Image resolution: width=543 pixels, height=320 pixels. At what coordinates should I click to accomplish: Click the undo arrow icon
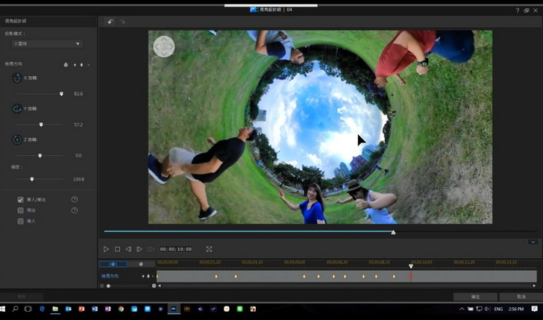coord(110,22)
